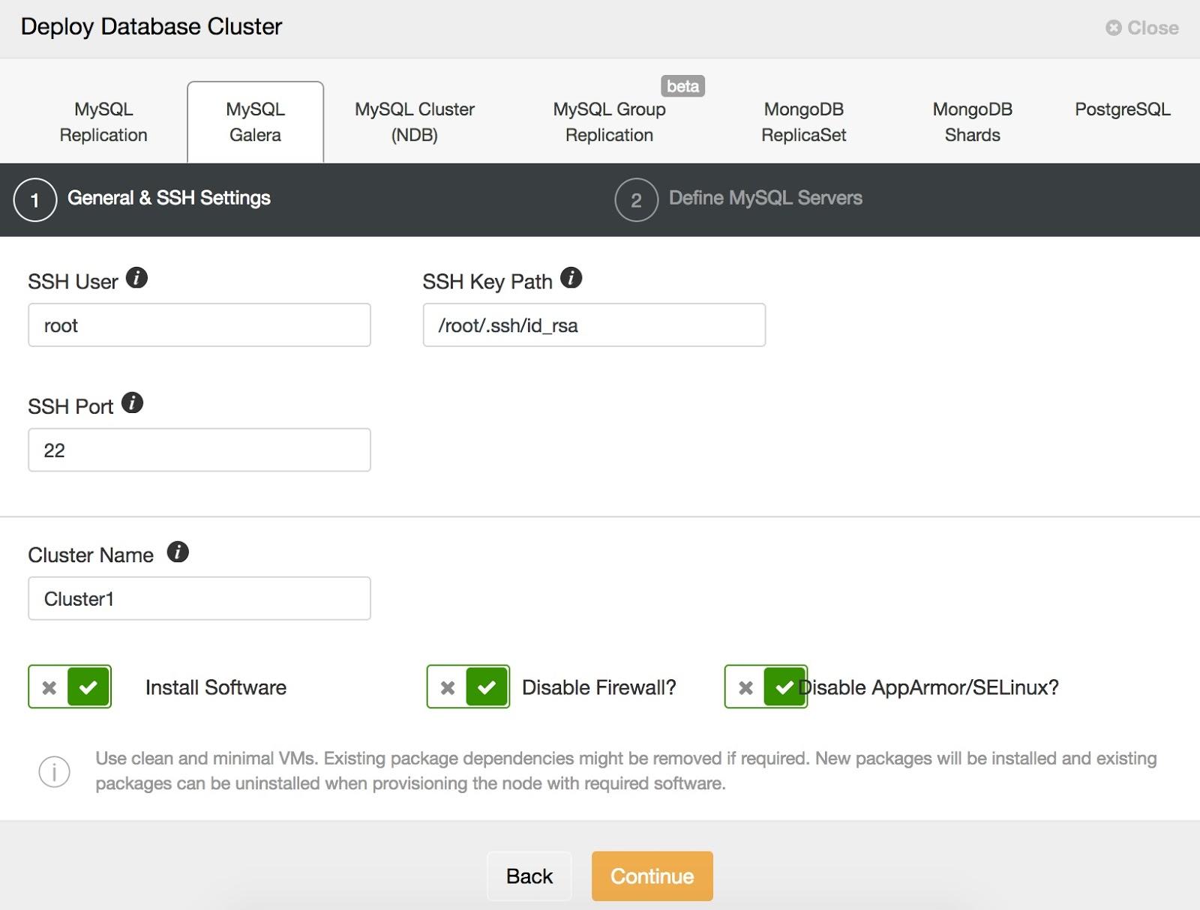Select the MongoDB Shards tab

pyautogui.click(x=972, y=122)
